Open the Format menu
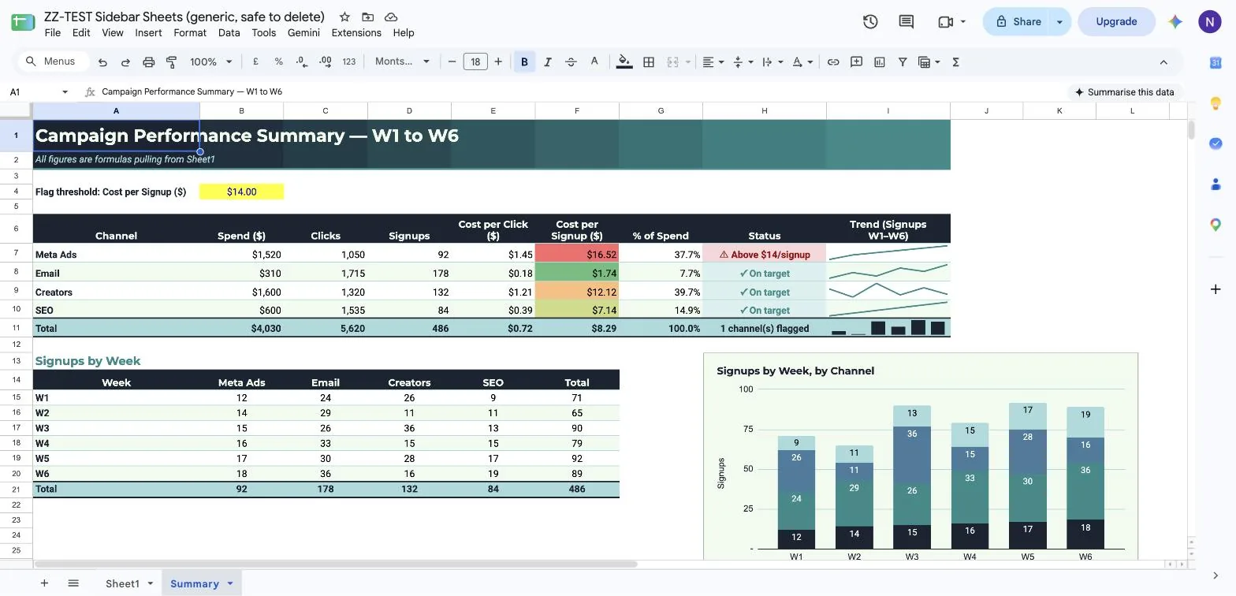Image resolution: width=1236 pixels, height=596 pixels. [190, 33]
